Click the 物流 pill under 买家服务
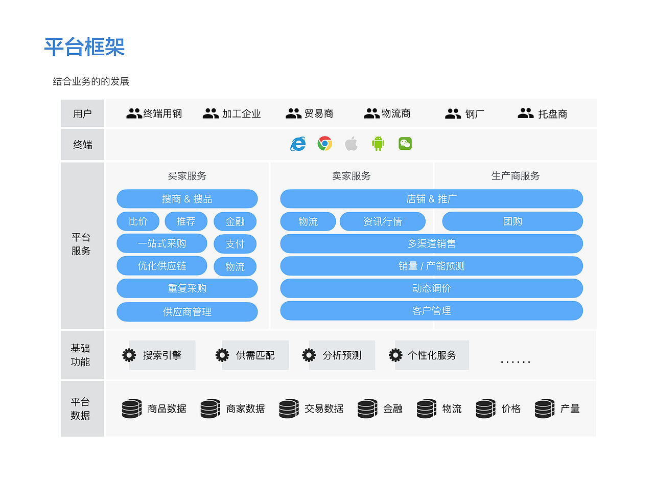 [x=235, y=266]
